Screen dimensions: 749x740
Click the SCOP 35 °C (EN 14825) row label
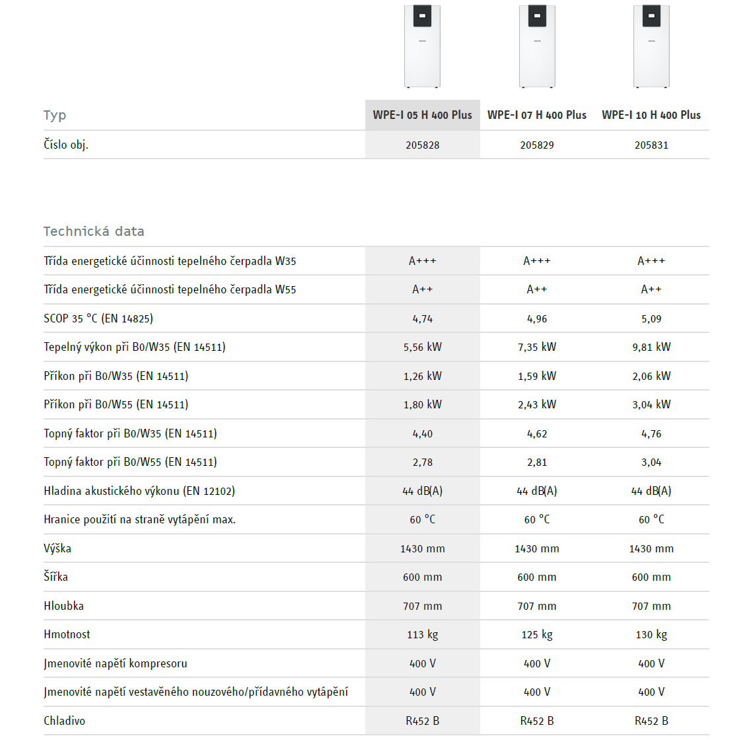pyautogui.click(x=98, y=318)
